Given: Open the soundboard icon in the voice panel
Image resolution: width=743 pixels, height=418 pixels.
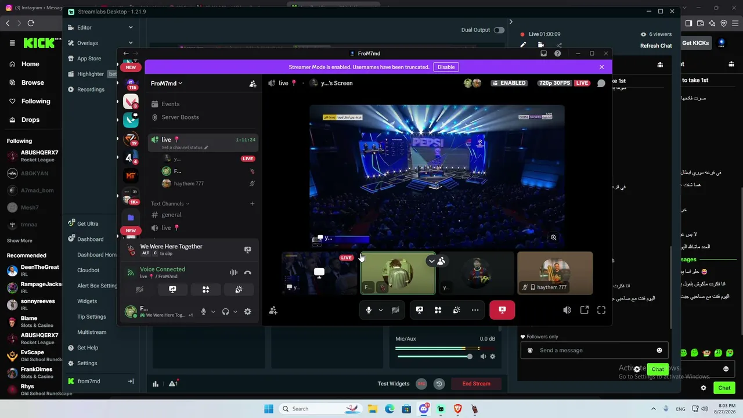Looking at the screenshot, I should [x=239, y=289].
